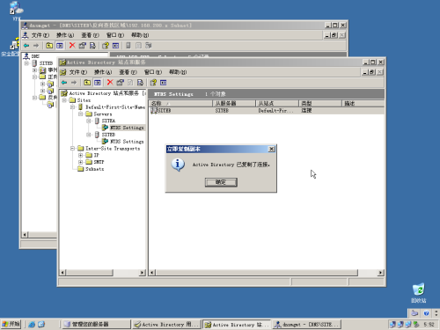Click Help icon in Active Directory Sites toolbar

pyautogui.click(x=153, y=83)
